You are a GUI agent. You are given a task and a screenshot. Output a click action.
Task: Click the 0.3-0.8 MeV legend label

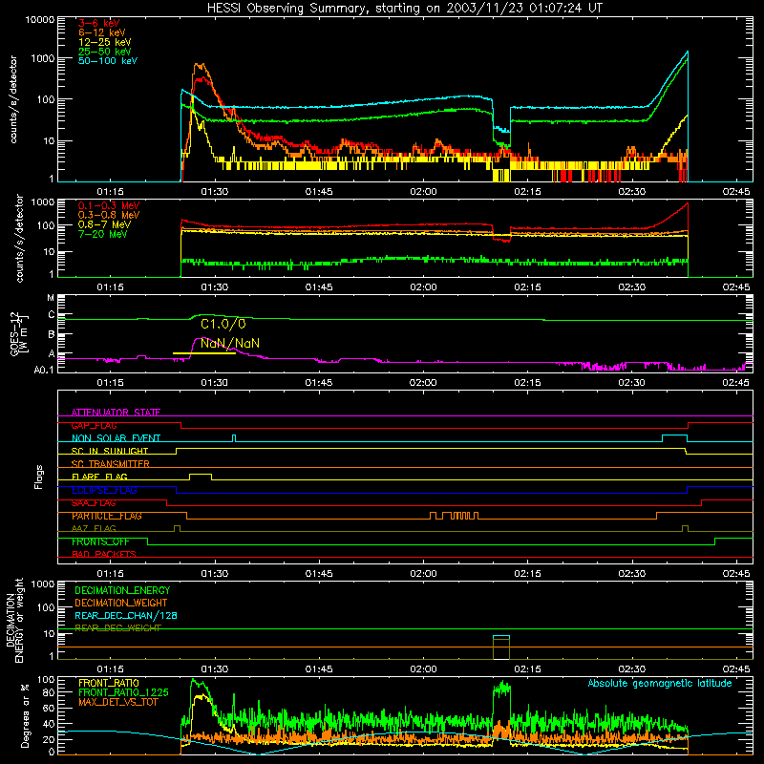109,215
